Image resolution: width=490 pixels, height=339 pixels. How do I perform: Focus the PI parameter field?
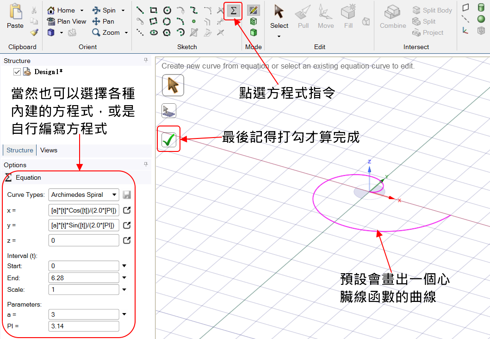pos(84,326)
